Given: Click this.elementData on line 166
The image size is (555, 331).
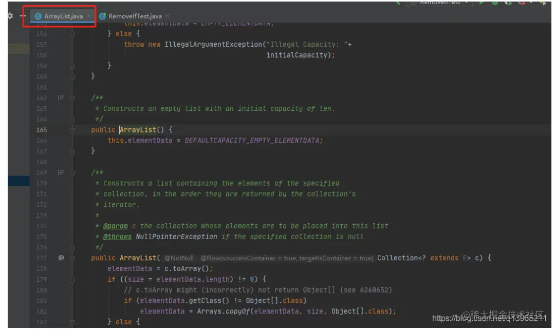Looking at the screenshot, I should point(140,141).
